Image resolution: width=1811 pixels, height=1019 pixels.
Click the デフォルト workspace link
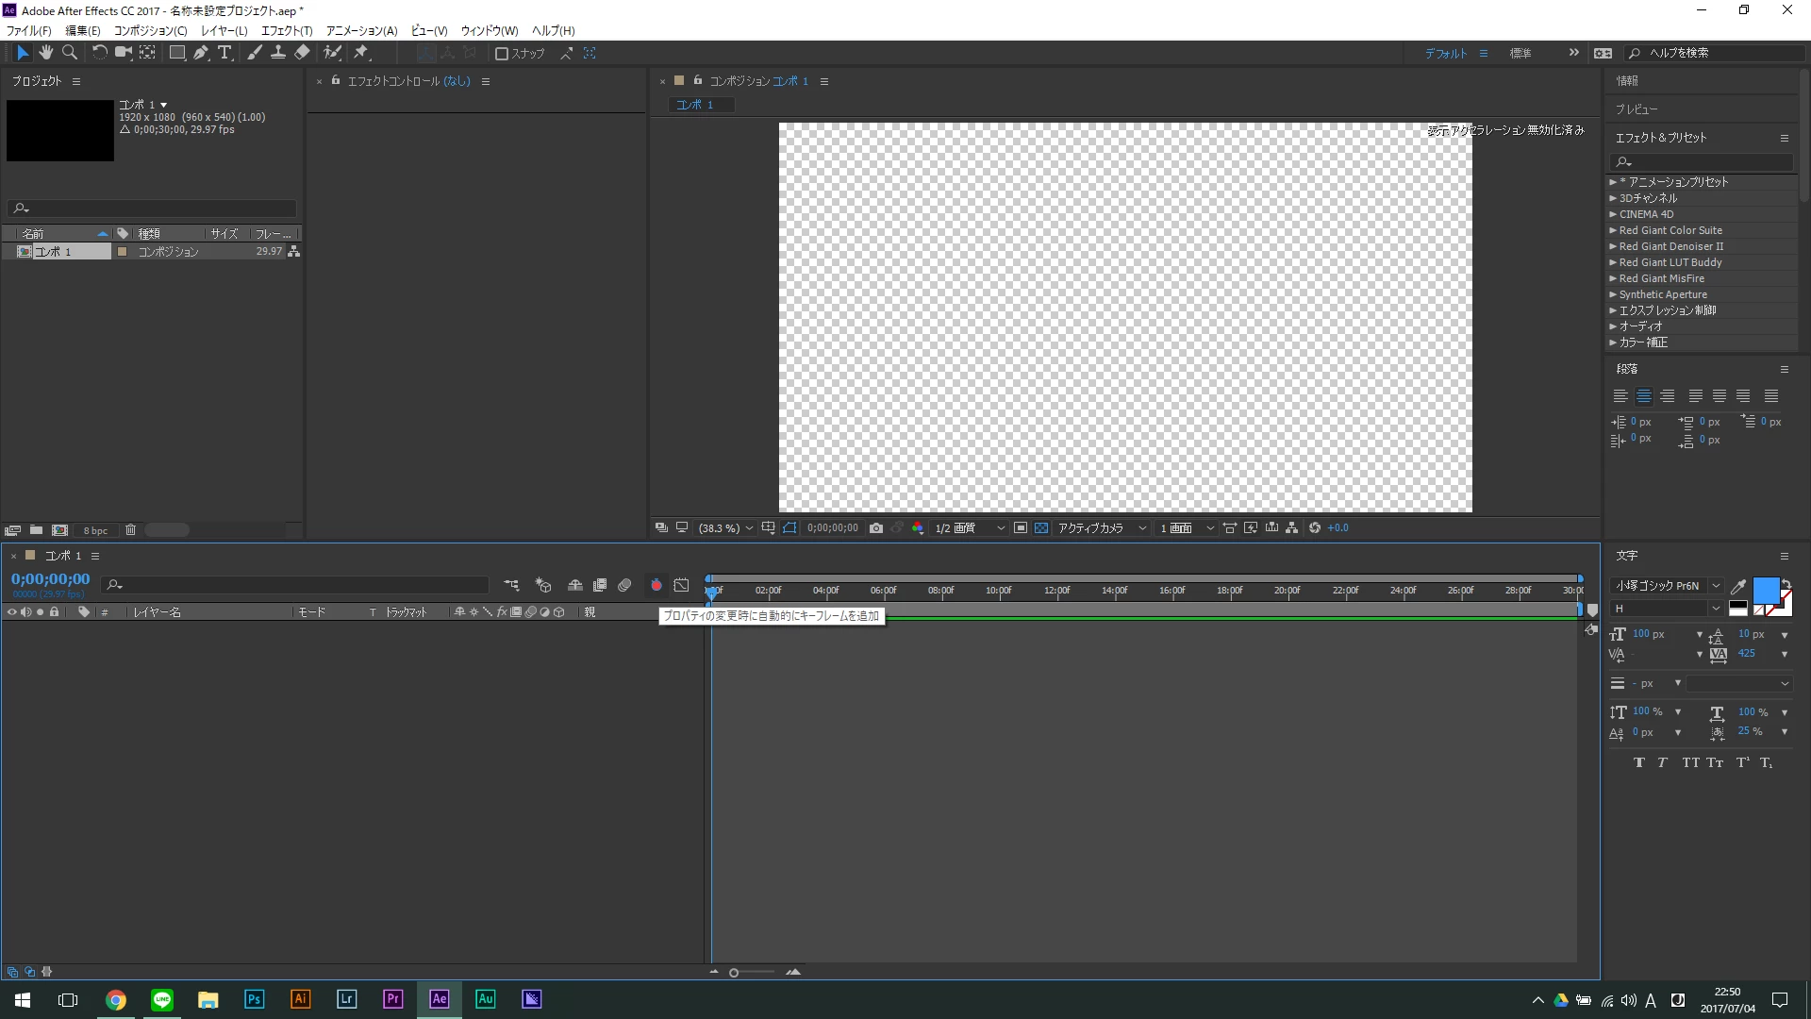tap(1445, 54)
